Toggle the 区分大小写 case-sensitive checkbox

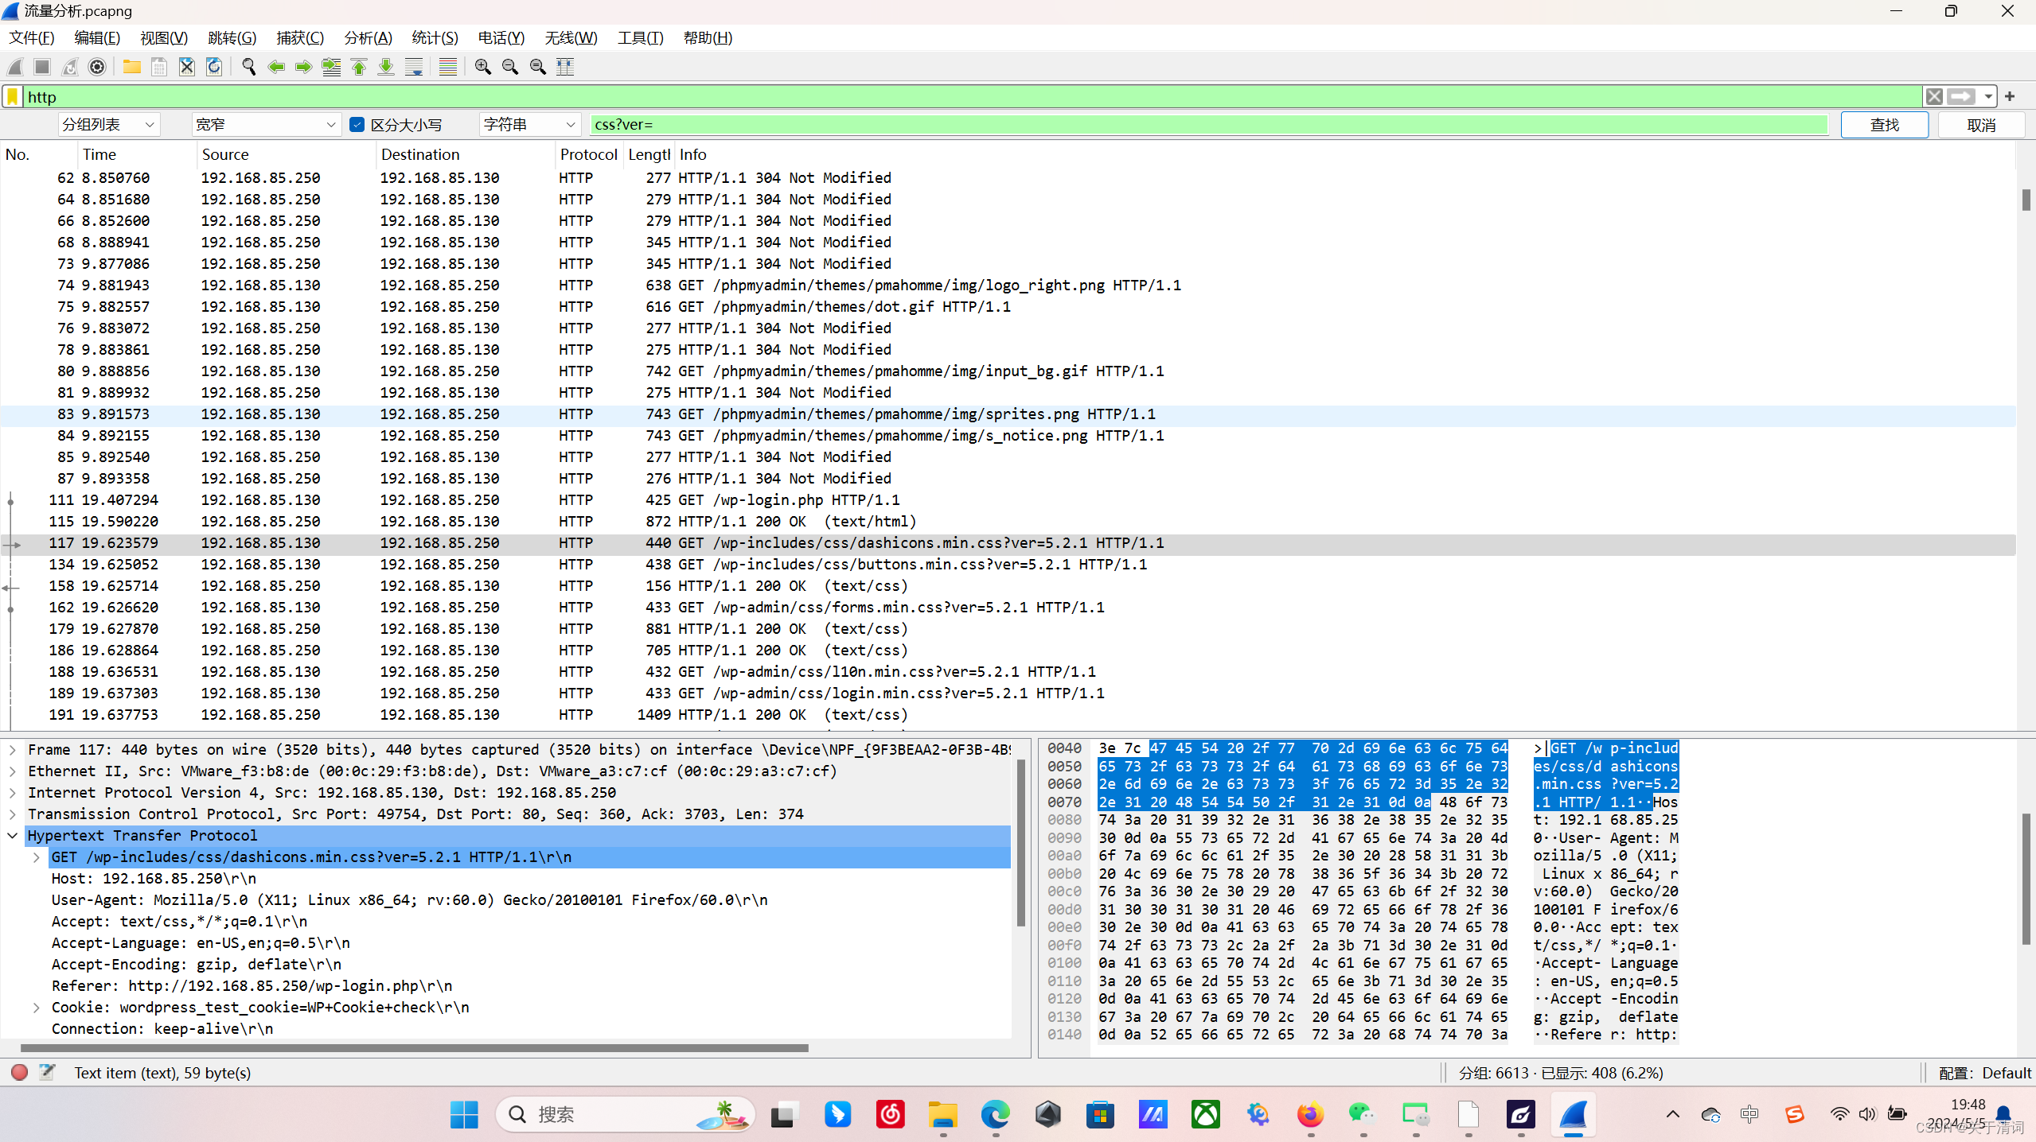[357, 125]
